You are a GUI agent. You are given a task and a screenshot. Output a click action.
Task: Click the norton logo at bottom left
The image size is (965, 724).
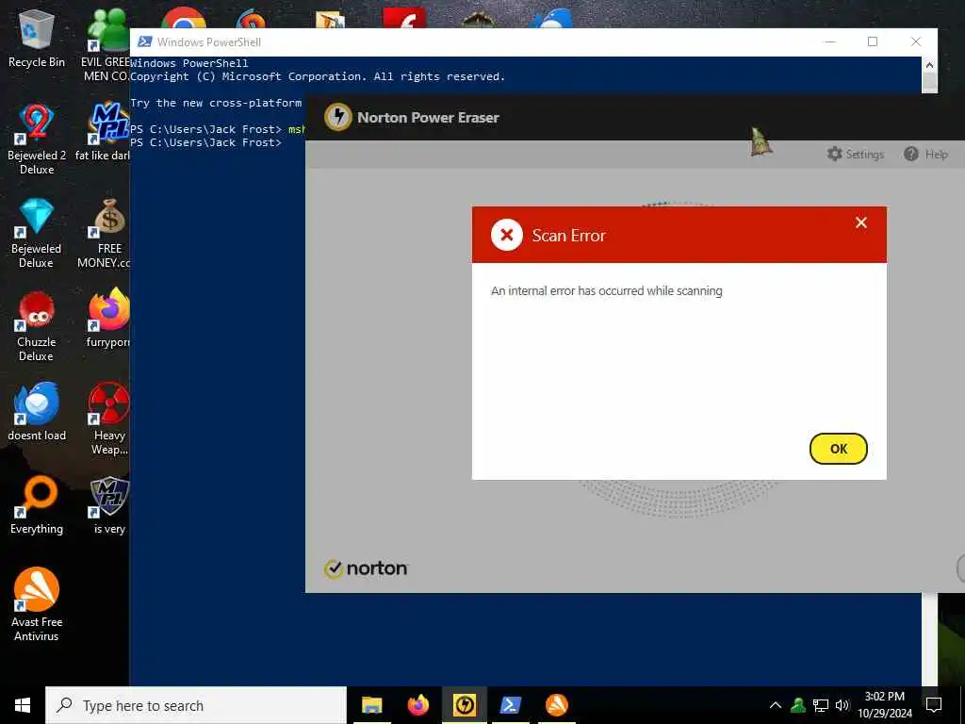tap(366, 568)
